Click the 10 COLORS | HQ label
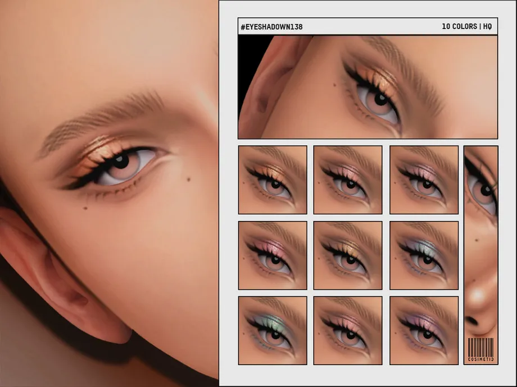 coord(466,26)
